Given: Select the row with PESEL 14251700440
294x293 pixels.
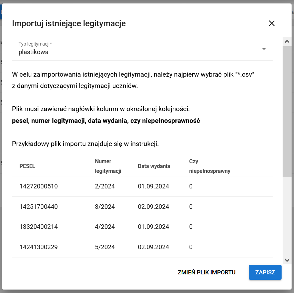Looking at the screenshot, I should [x=38, y=206].
